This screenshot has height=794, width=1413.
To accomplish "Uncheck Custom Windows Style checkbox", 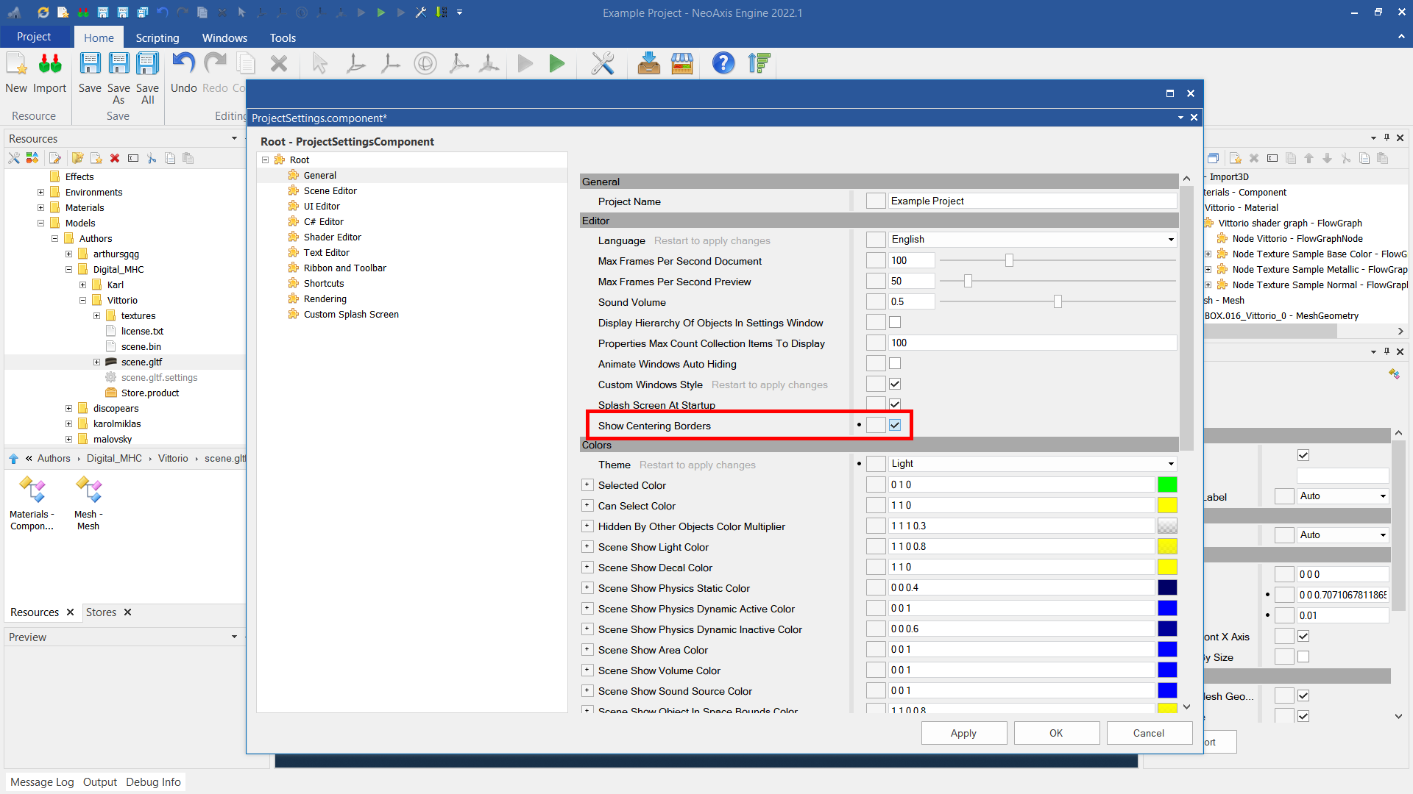I will click(x=895, y=384).
